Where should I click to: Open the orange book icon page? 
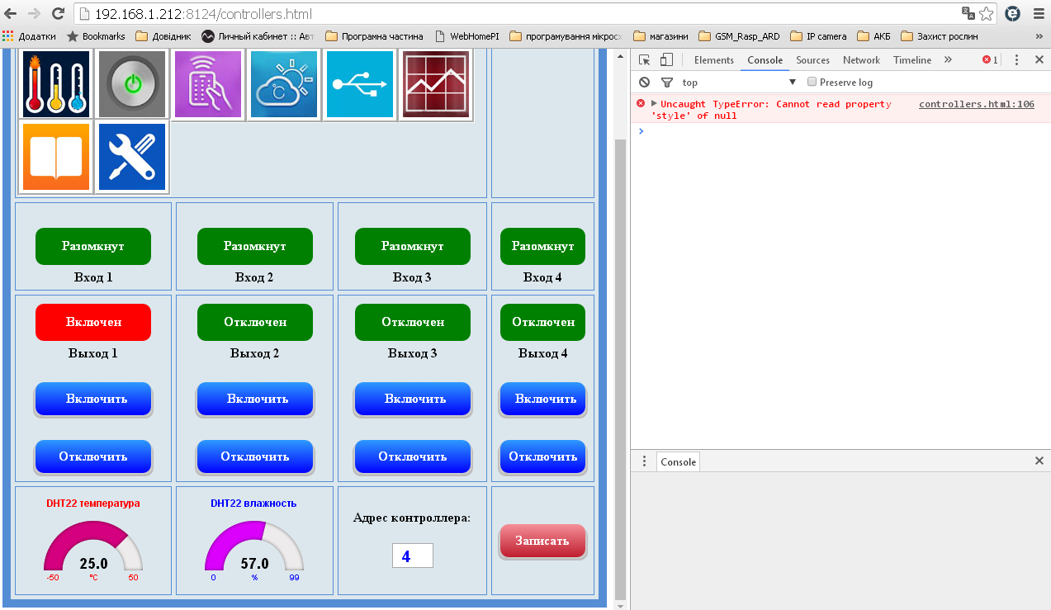(56, 157)
